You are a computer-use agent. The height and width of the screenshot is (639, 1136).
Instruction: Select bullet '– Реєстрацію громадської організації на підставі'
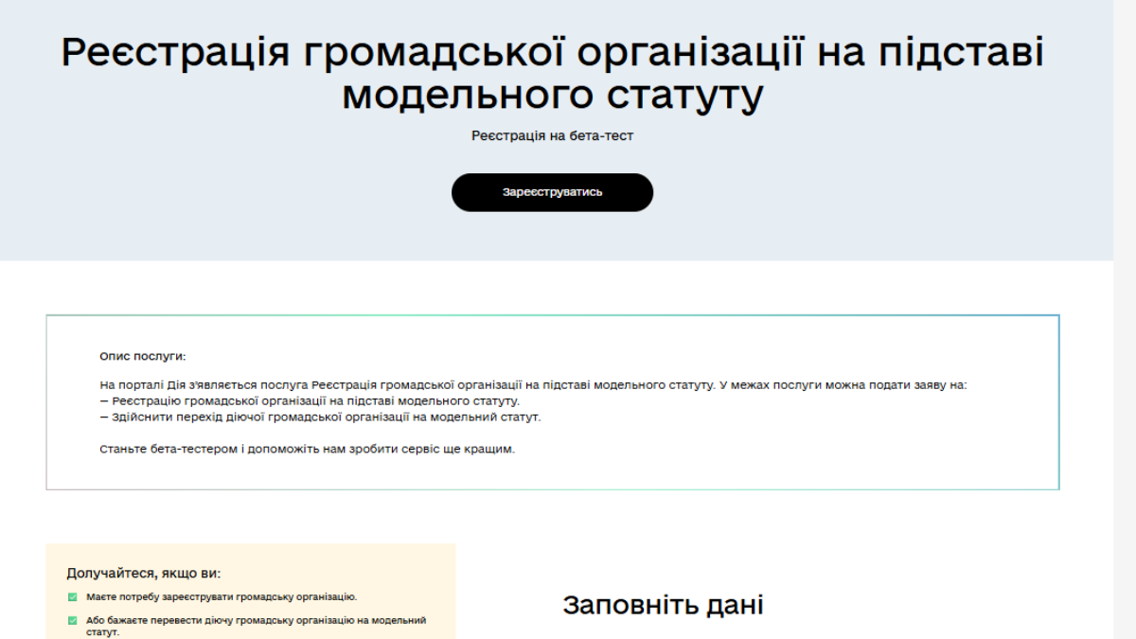click(x=310, y=401)
